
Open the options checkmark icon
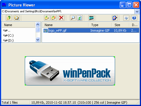coord(115,18)
